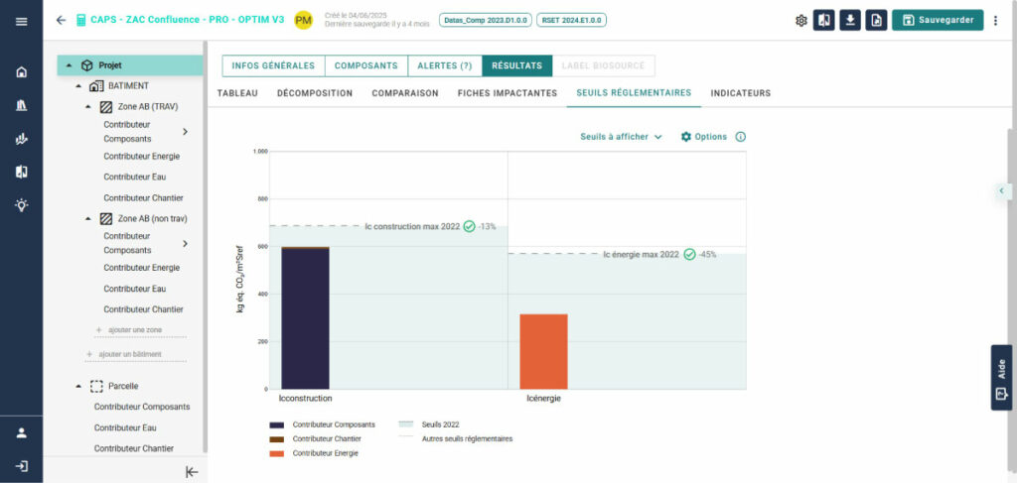Collapse the project tree panel
1017x483 pixels.
pyautogui.click(x=192, y=472)
